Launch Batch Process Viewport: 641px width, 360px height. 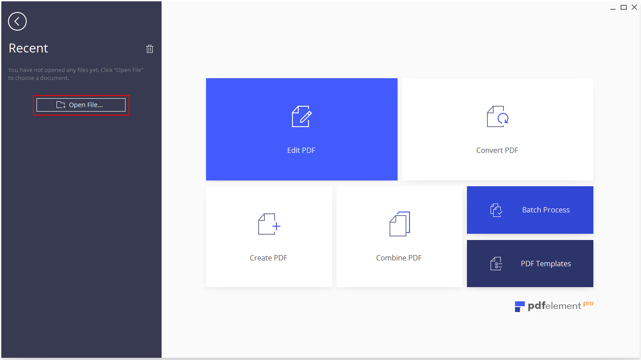(530, 210)
